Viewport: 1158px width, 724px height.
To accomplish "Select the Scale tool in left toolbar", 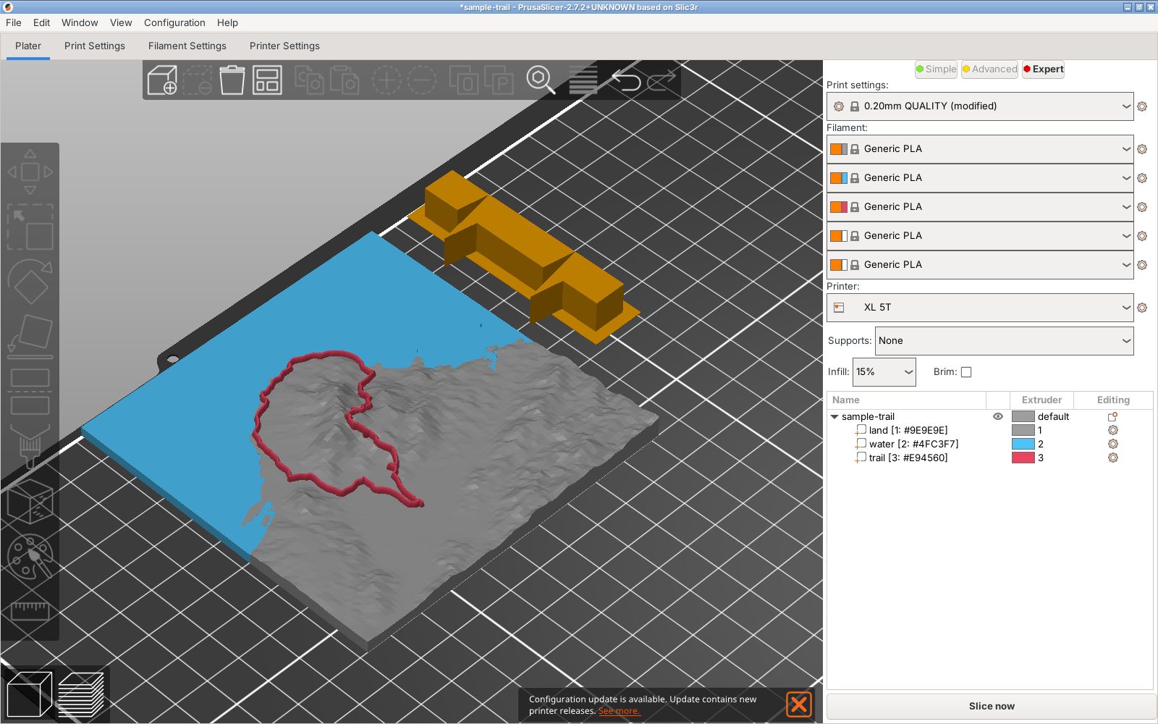I will (30, 227).
